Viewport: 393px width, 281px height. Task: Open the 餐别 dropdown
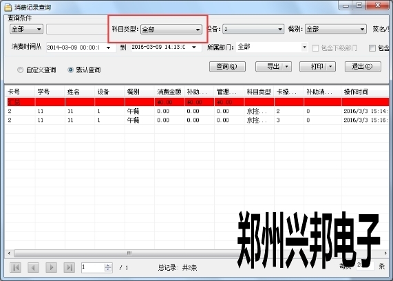click(x=336, y=29)
